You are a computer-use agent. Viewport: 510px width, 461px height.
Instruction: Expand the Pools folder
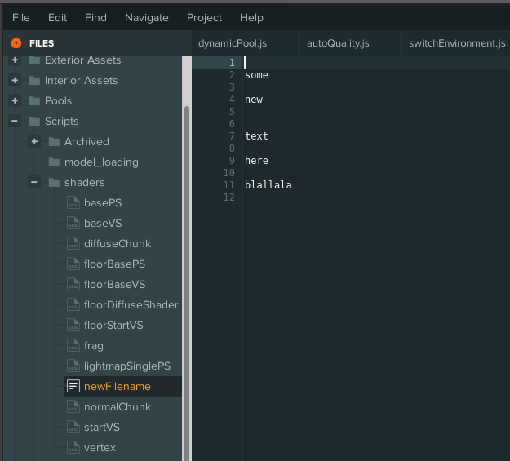(x=15, y=101)
